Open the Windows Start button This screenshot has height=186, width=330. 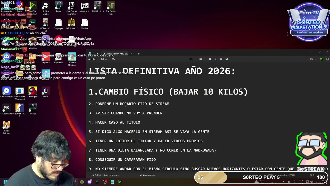[x=5, y=182]
